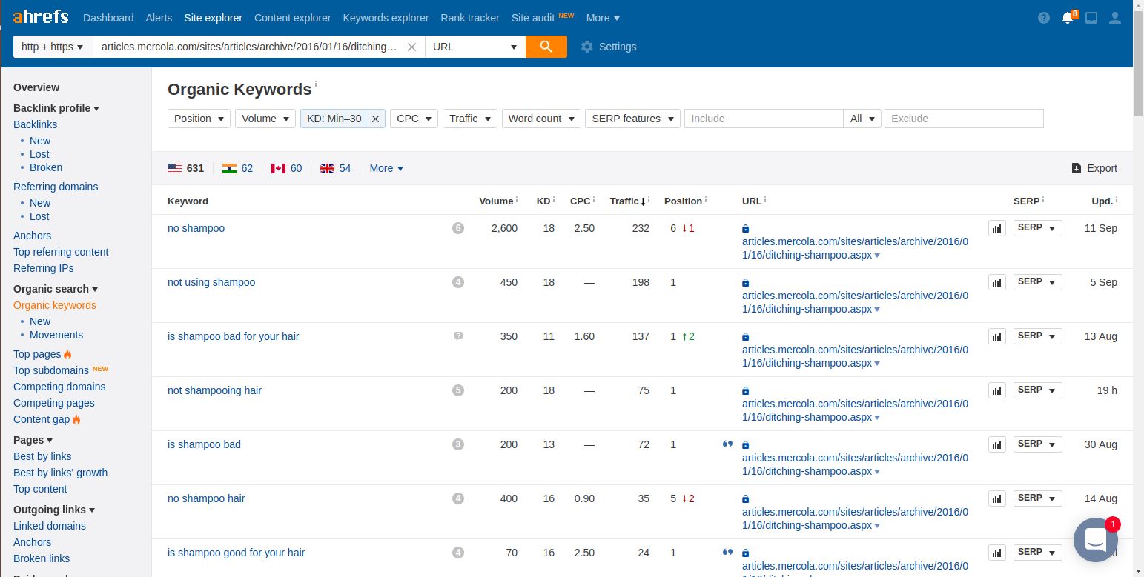Open the Dashboard menu item
Screen dimensions: 1144x577
[108, 18]
